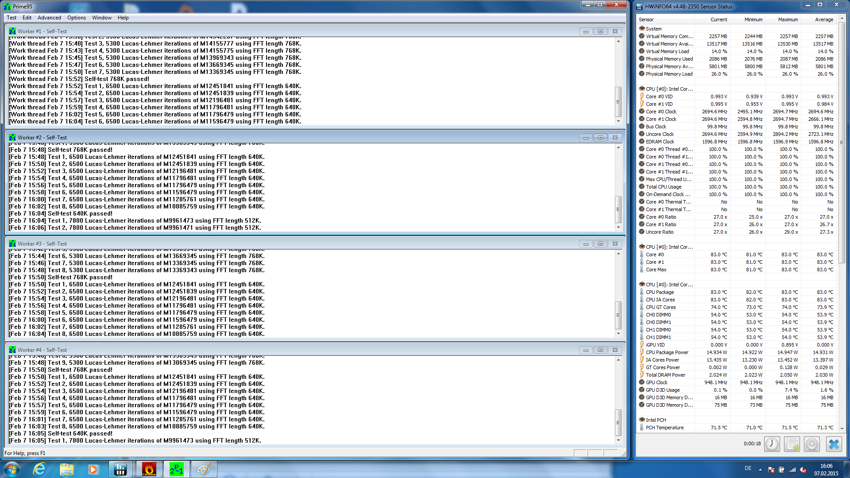Image resolution: width=850 pixels, height=478 pixels.
Task: Switch to FurMark taskbar button
Action: [x=149, y=469]
